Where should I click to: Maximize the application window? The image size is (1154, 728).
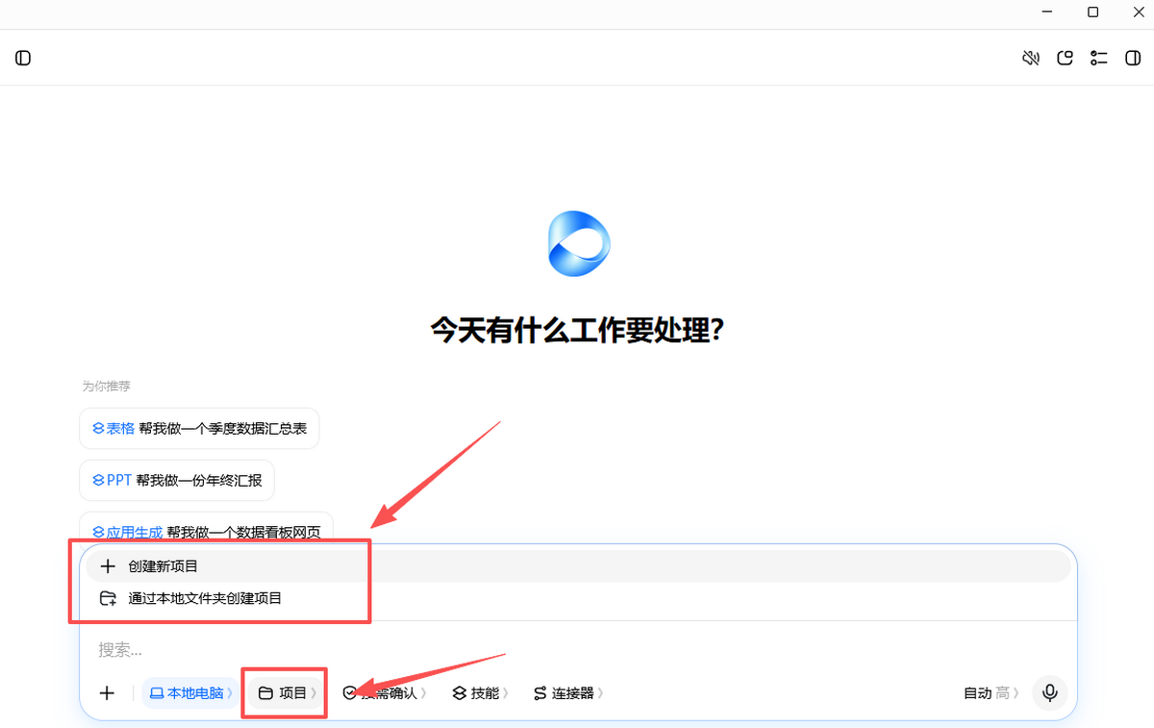pos(1092,12)
